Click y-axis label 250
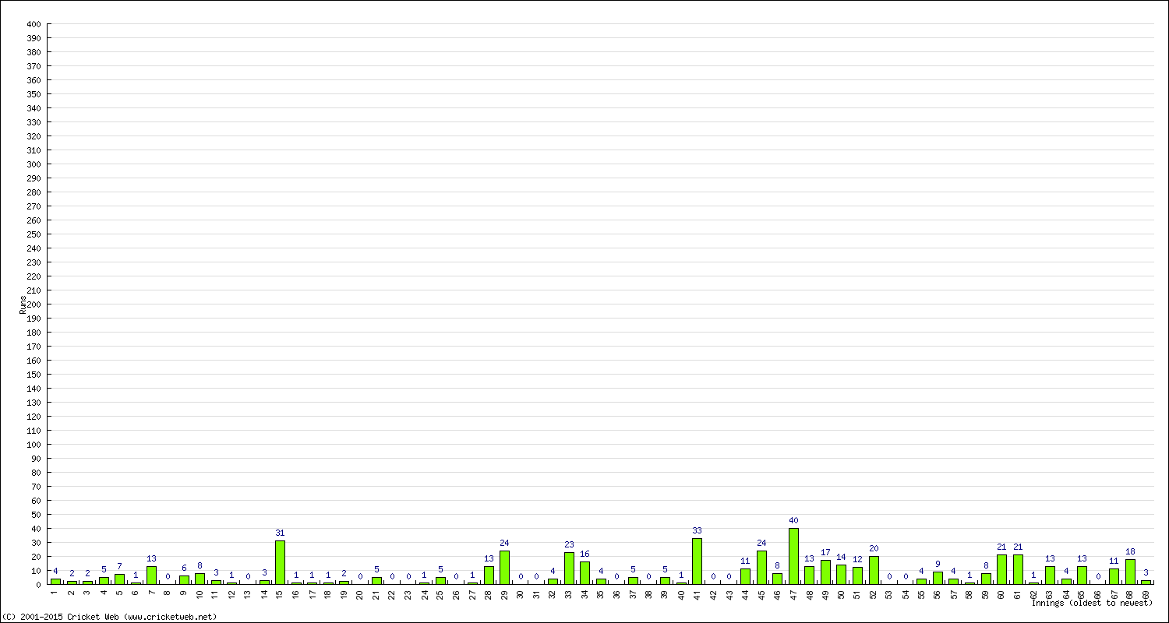The image size is (1169, 623). (33, 234)
